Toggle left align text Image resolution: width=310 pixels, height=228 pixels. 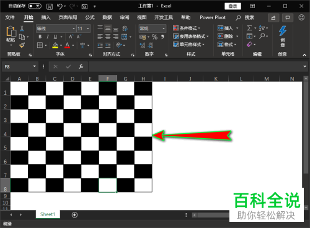tap(100, 37)
